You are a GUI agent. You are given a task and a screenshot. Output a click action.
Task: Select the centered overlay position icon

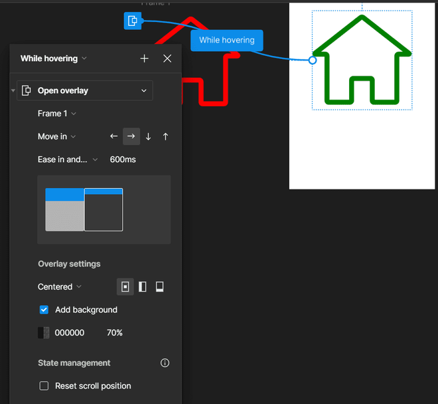pyautogui.click(x=125, y=287)
